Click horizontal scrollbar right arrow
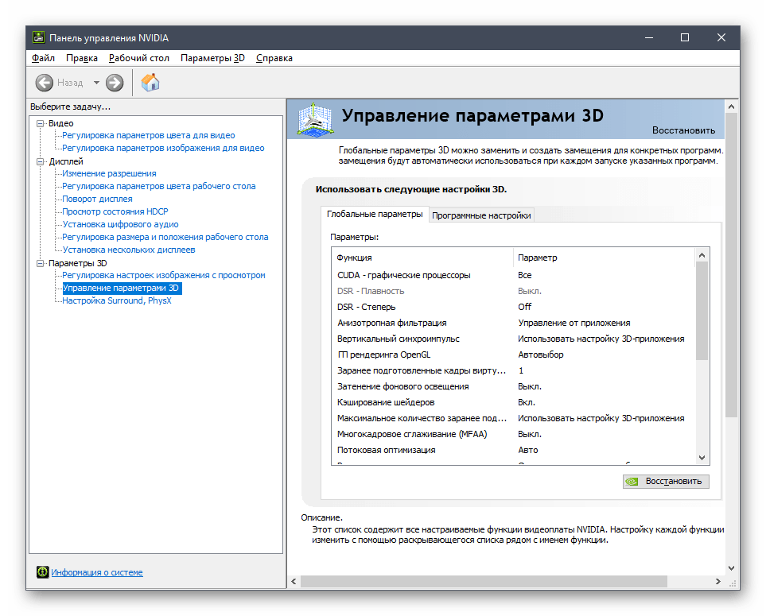The height and width of the screenshot is (616, 766). coord(717,581)
